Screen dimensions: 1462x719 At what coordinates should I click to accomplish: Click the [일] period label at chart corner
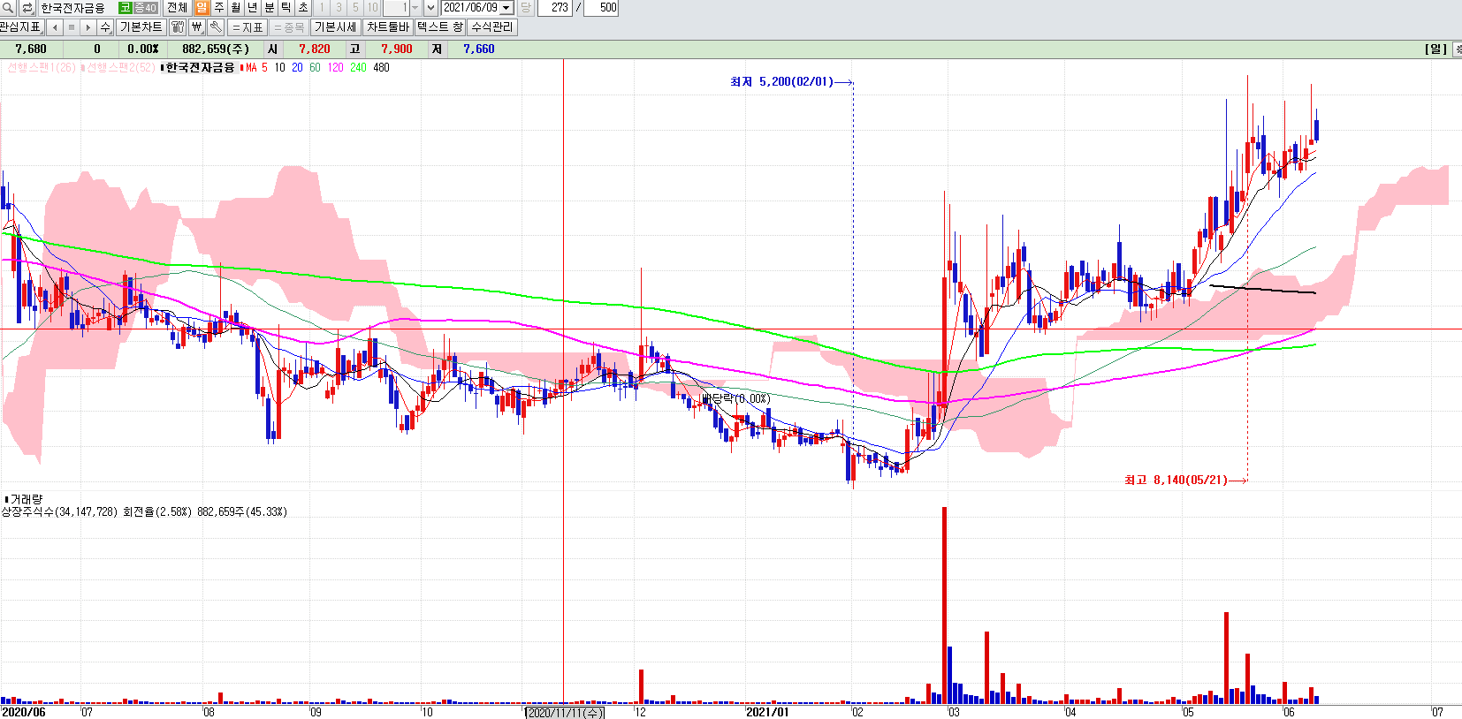[x=1435, y=49]
